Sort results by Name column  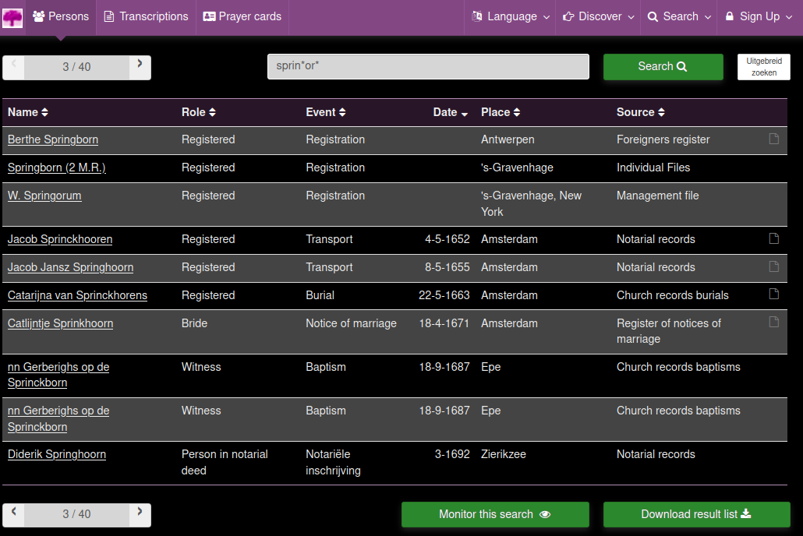point(28,112)
